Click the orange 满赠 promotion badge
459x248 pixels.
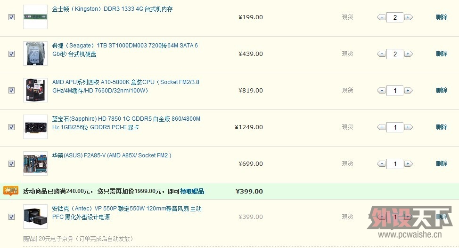point(11,191)
